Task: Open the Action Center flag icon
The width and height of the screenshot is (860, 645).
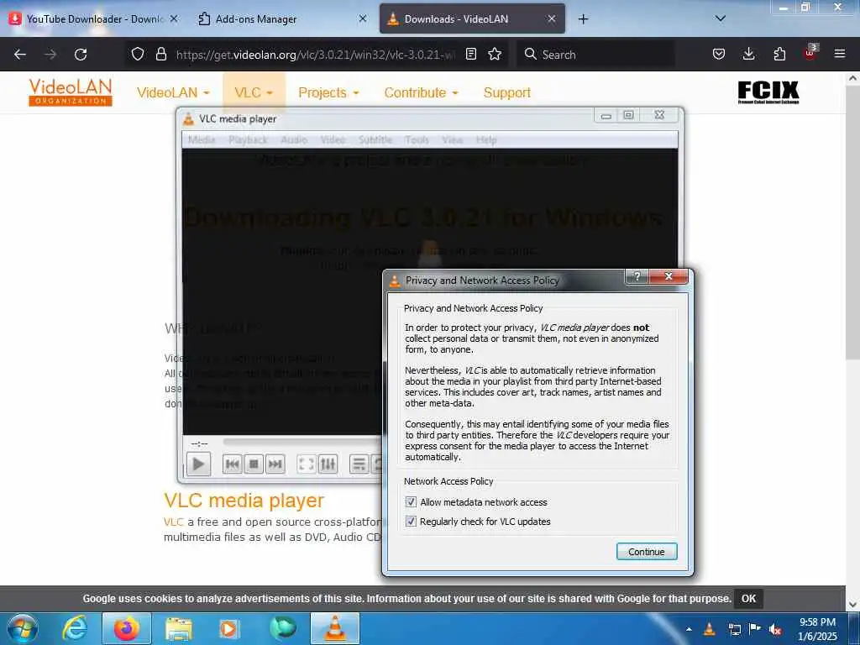Action: (x=755, y=629)
